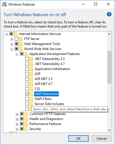
Task: Click the ISAPI Filters folder icon
Action: point(31,99)
